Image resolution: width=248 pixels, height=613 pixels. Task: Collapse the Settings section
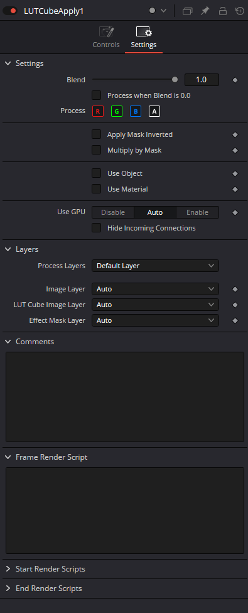pyautogui.click(x=8, y=63)
